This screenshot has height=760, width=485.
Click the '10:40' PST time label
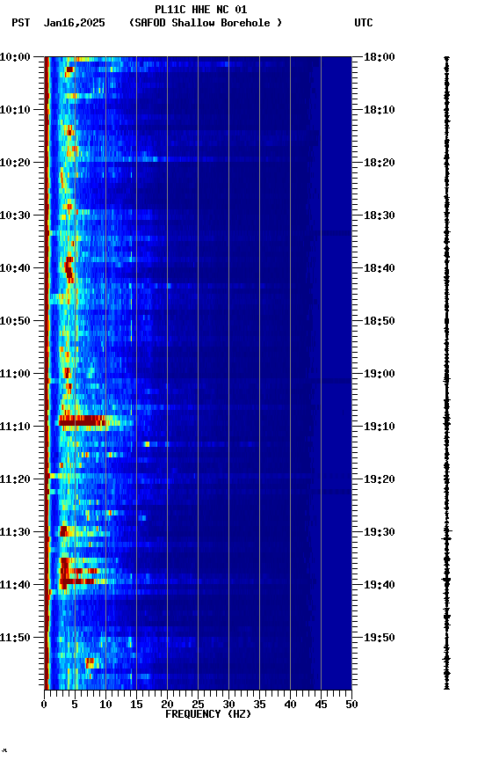[15, 268]
